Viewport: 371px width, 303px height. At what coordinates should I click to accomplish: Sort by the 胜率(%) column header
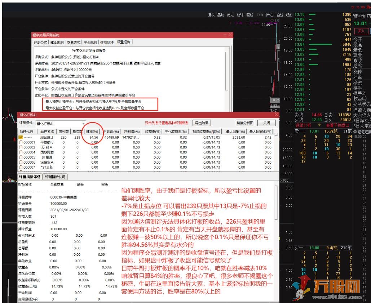92,132
